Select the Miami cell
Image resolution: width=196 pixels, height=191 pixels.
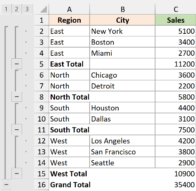point(122,53)
